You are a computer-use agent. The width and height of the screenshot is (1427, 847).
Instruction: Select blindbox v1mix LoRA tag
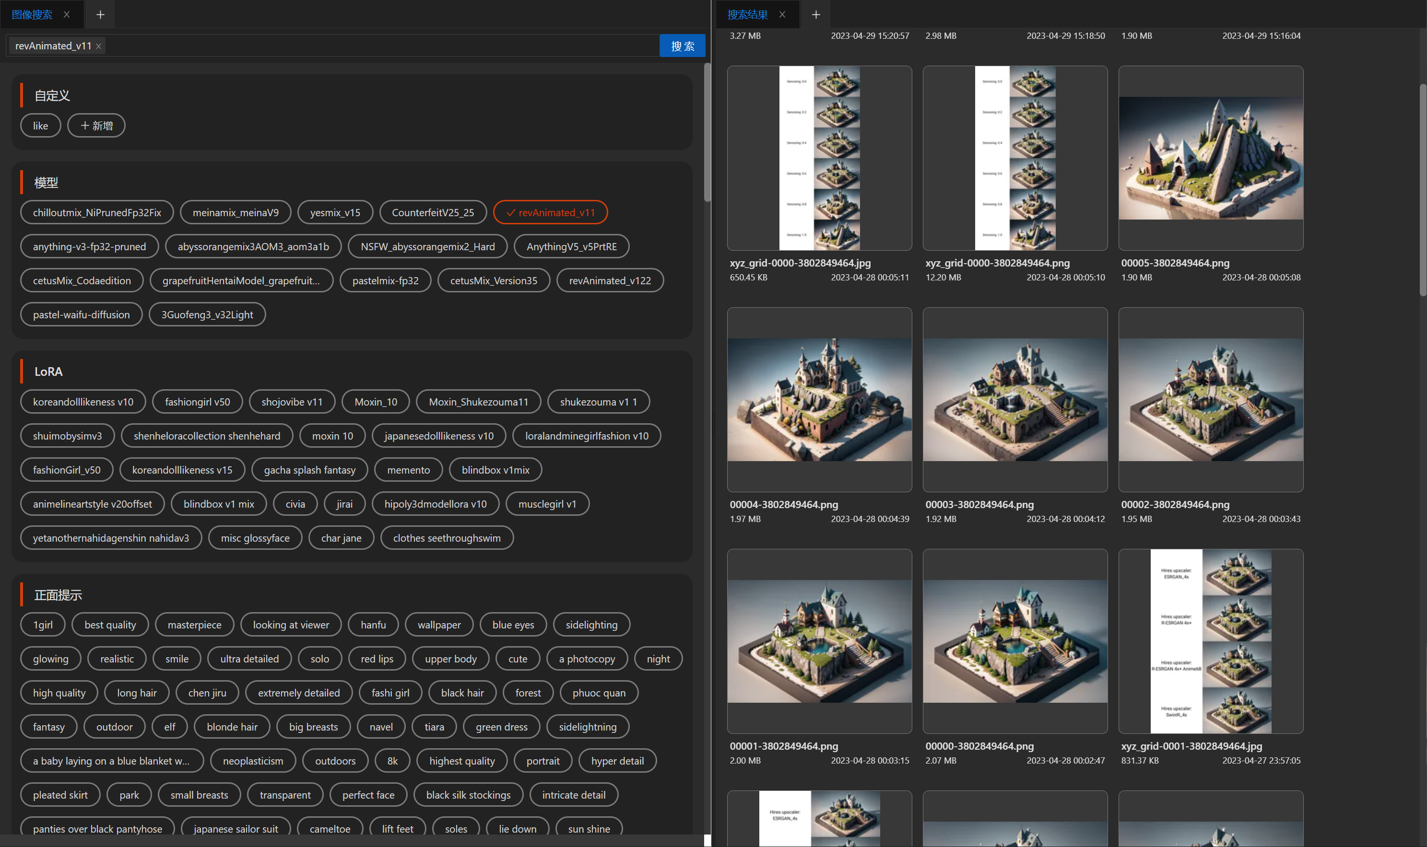point(495,470)
